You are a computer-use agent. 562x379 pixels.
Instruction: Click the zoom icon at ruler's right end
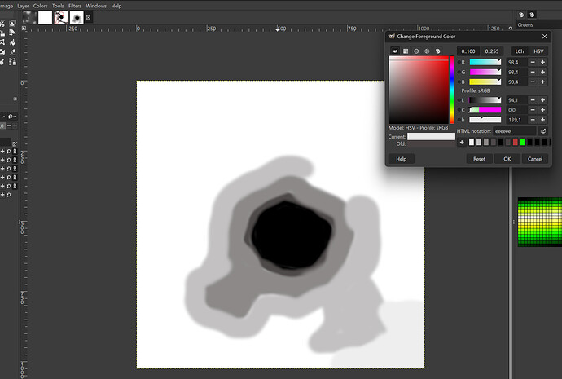point(511,29)
